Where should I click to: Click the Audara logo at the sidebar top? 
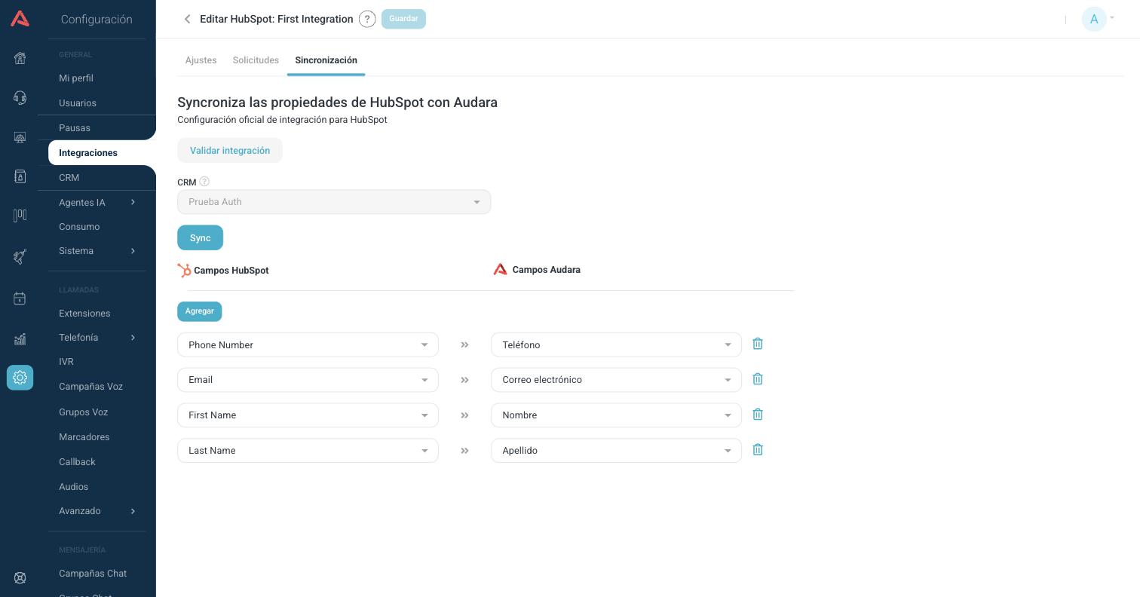coord(20,19)
